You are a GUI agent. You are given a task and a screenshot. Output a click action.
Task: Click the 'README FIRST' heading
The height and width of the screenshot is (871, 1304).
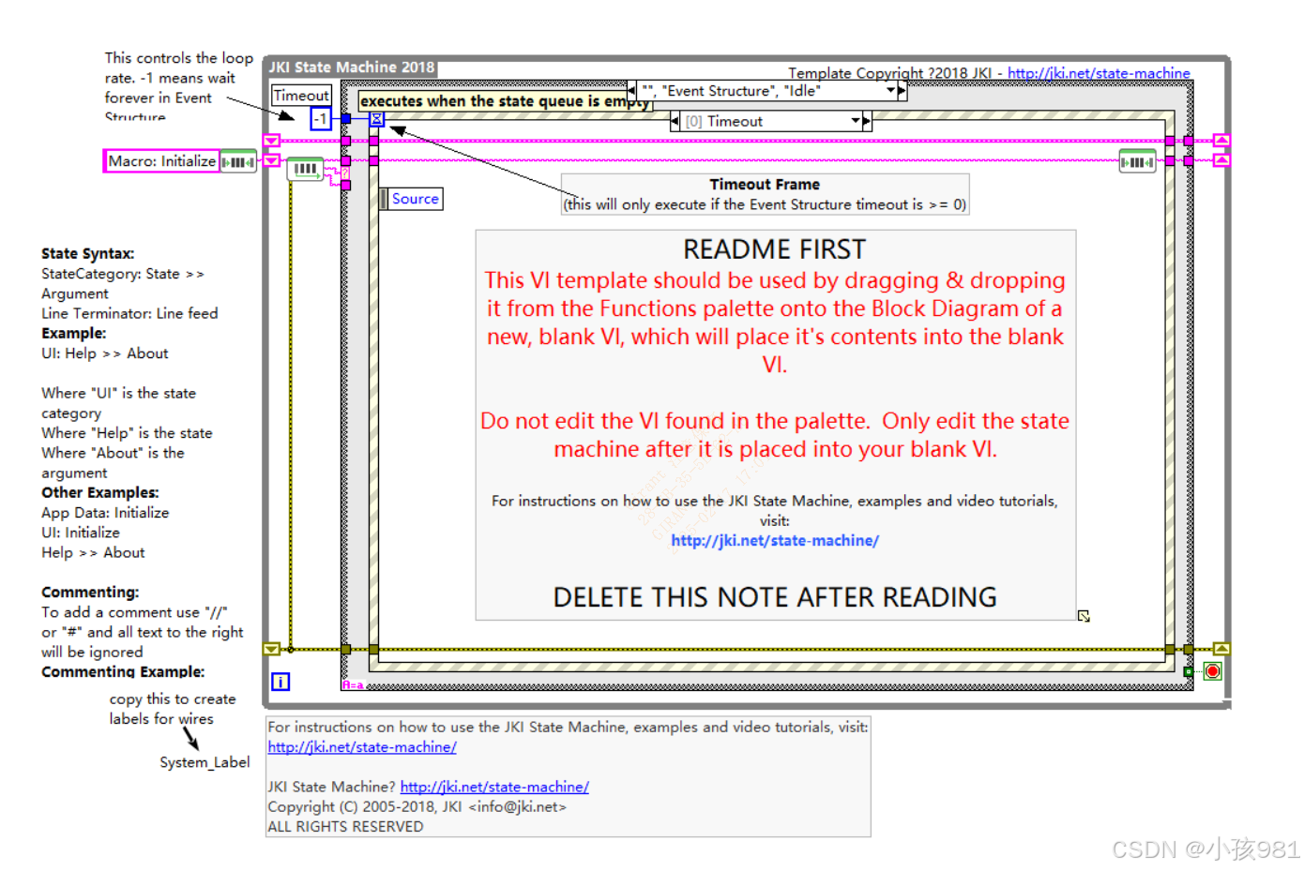click(775, 249)
